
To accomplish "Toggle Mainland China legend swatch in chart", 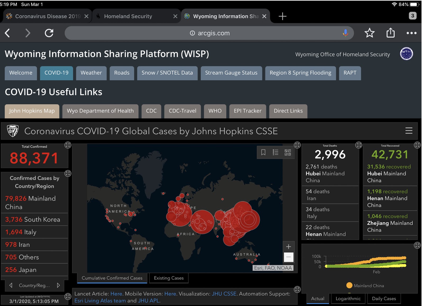I will [x=349, y=285].
